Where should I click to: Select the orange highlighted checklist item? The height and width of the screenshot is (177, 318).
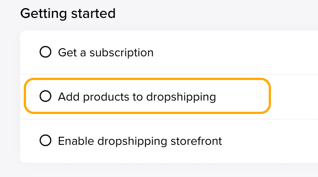pyautogui.click(x=147, y=96)
